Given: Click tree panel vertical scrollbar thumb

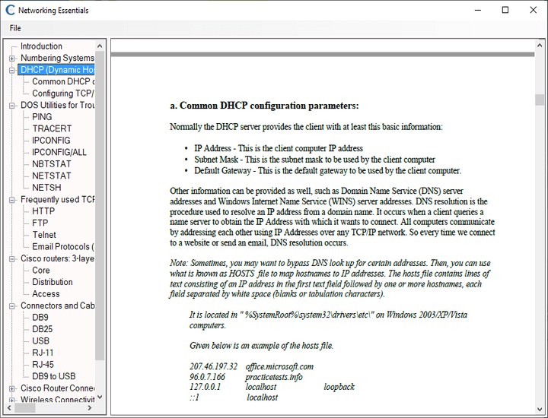Looking at the screenshot, I should [100, 205].
